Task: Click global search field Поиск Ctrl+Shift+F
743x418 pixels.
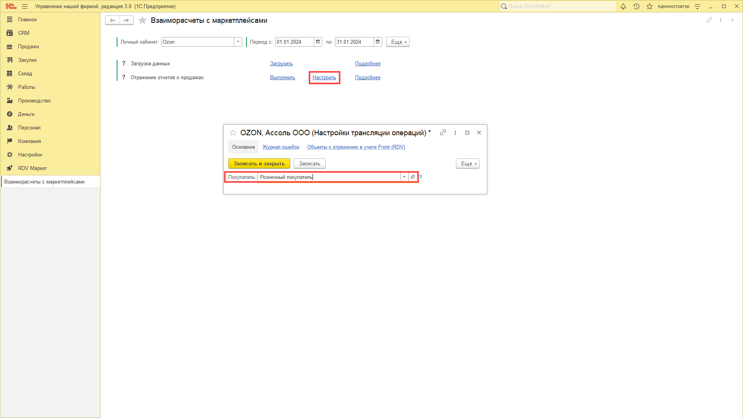Action: pos(558,6)
